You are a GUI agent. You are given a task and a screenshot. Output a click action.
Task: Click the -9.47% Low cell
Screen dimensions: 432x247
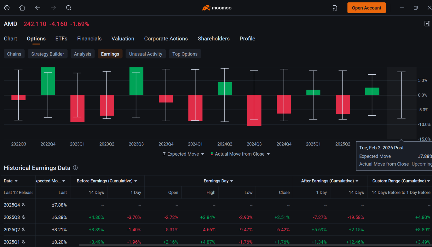point(245,230)
